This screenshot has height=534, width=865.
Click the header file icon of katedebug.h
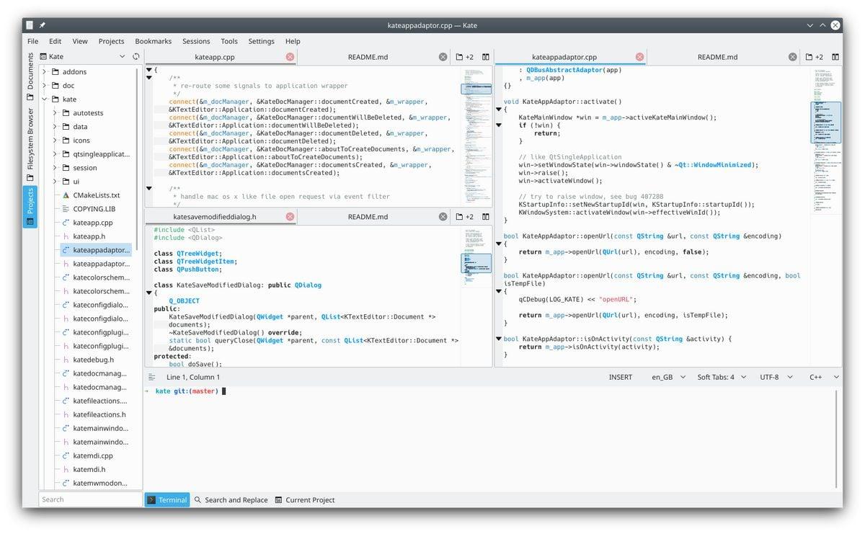tap(66, 360)
